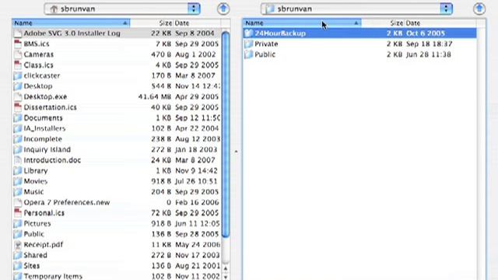Click the left pane scroll down arrow
Viewport: 498px width, 280px height.
226,277
